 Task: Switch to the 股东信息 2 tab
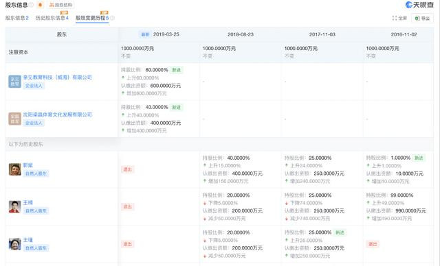point(16,18)
